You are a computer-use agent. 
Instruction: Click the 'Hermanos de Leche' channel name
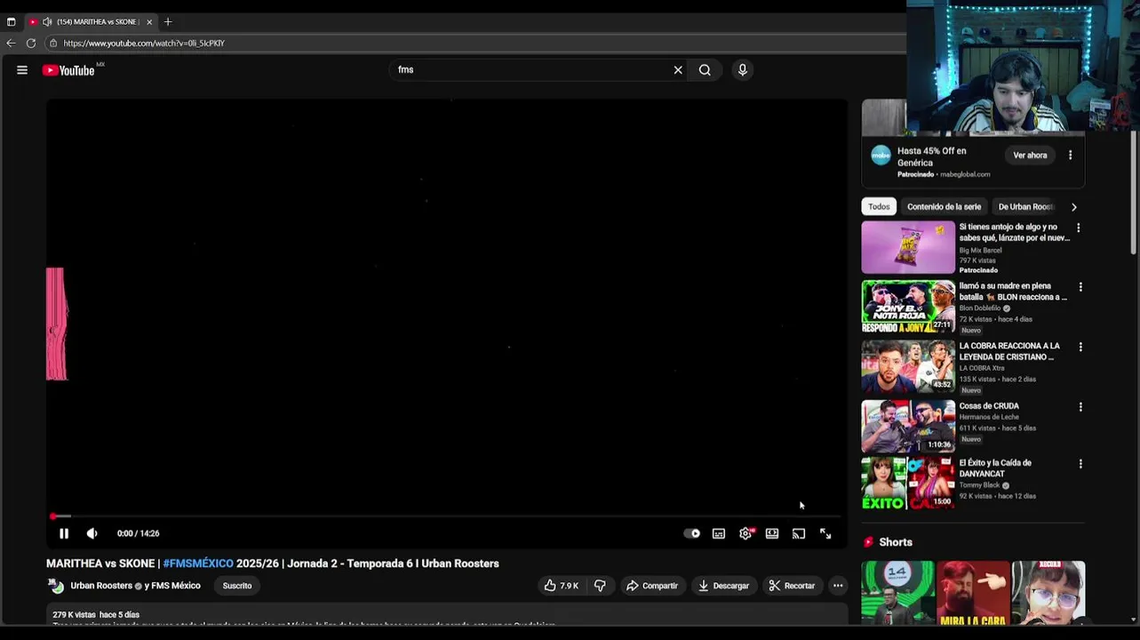(988, 417)
